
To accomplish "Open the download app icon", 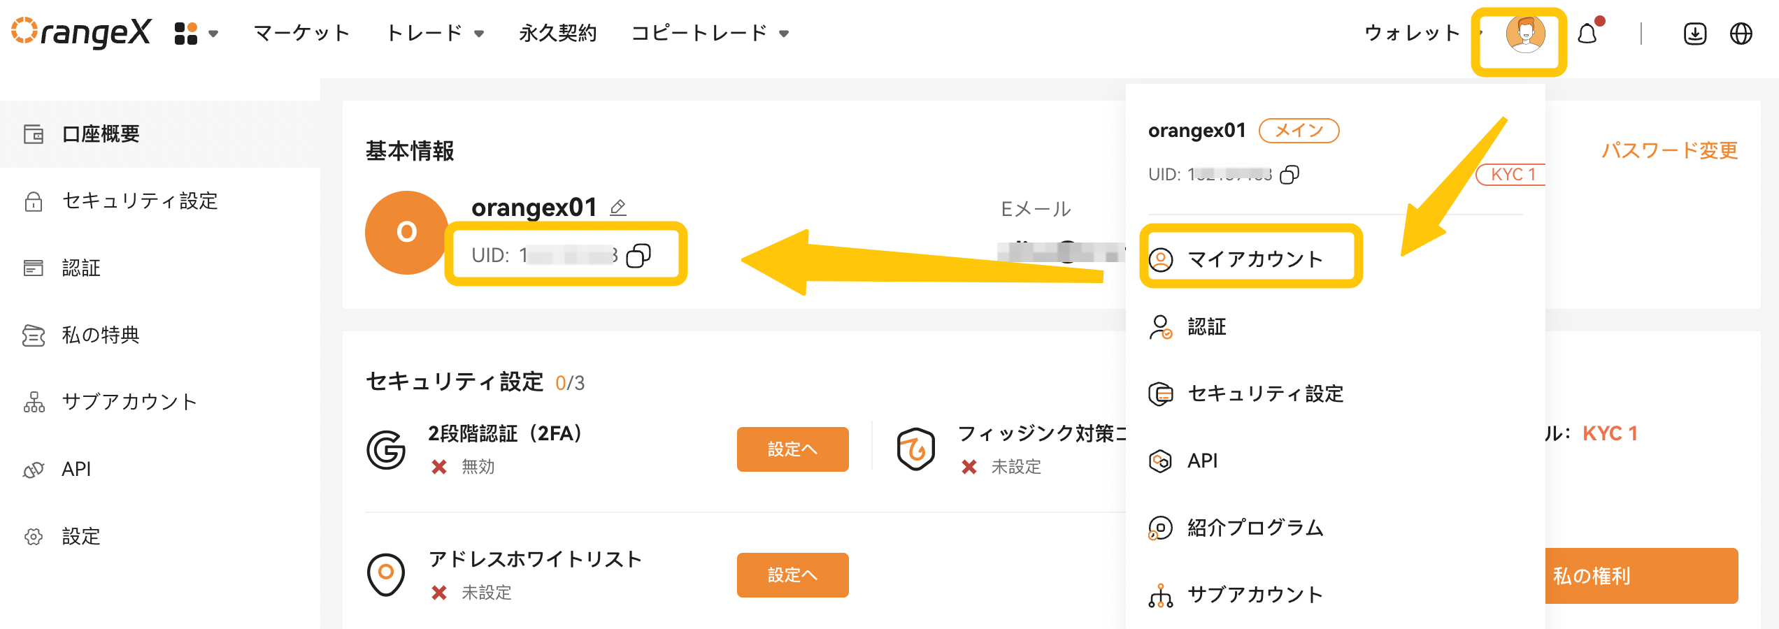I will pos(1695,34).
